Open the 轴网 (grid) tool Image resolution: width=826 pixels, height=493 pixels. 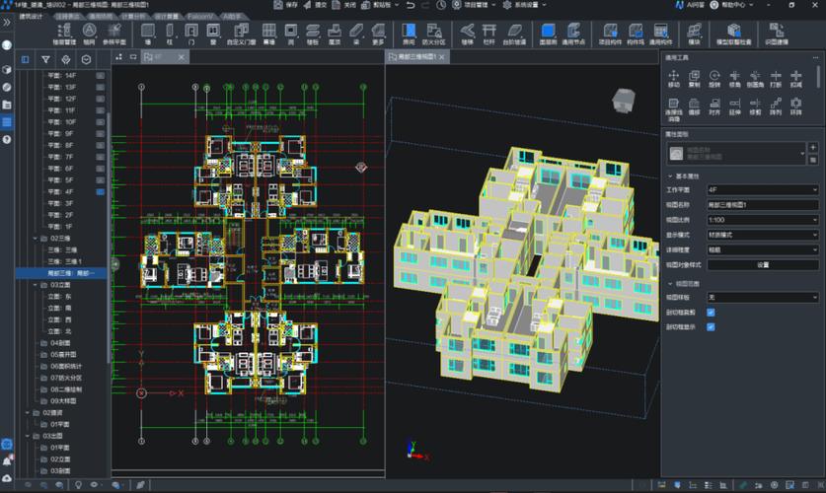point(89,35)
